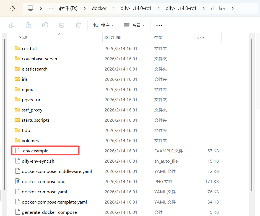Click the sh_auto_file type cell
This screenshot has width=260, height=216.
click(166, 161)
